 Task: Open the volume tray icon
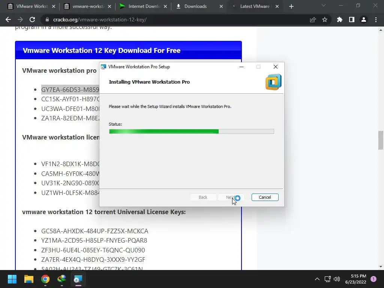tap(337, 279)
